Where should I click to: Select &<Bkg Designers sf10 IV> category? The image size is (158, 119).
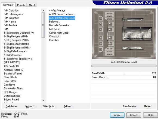click(x=17, y=47)
